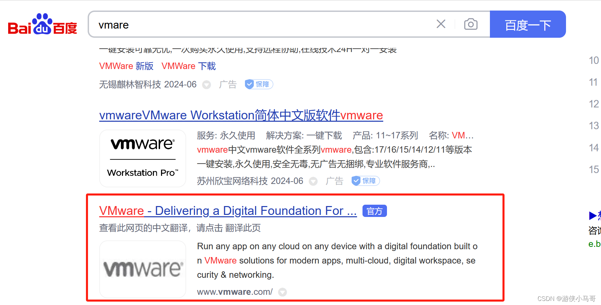601x305 pixels.
Task: Open the VMWare 新版 link
Action: 126,66
